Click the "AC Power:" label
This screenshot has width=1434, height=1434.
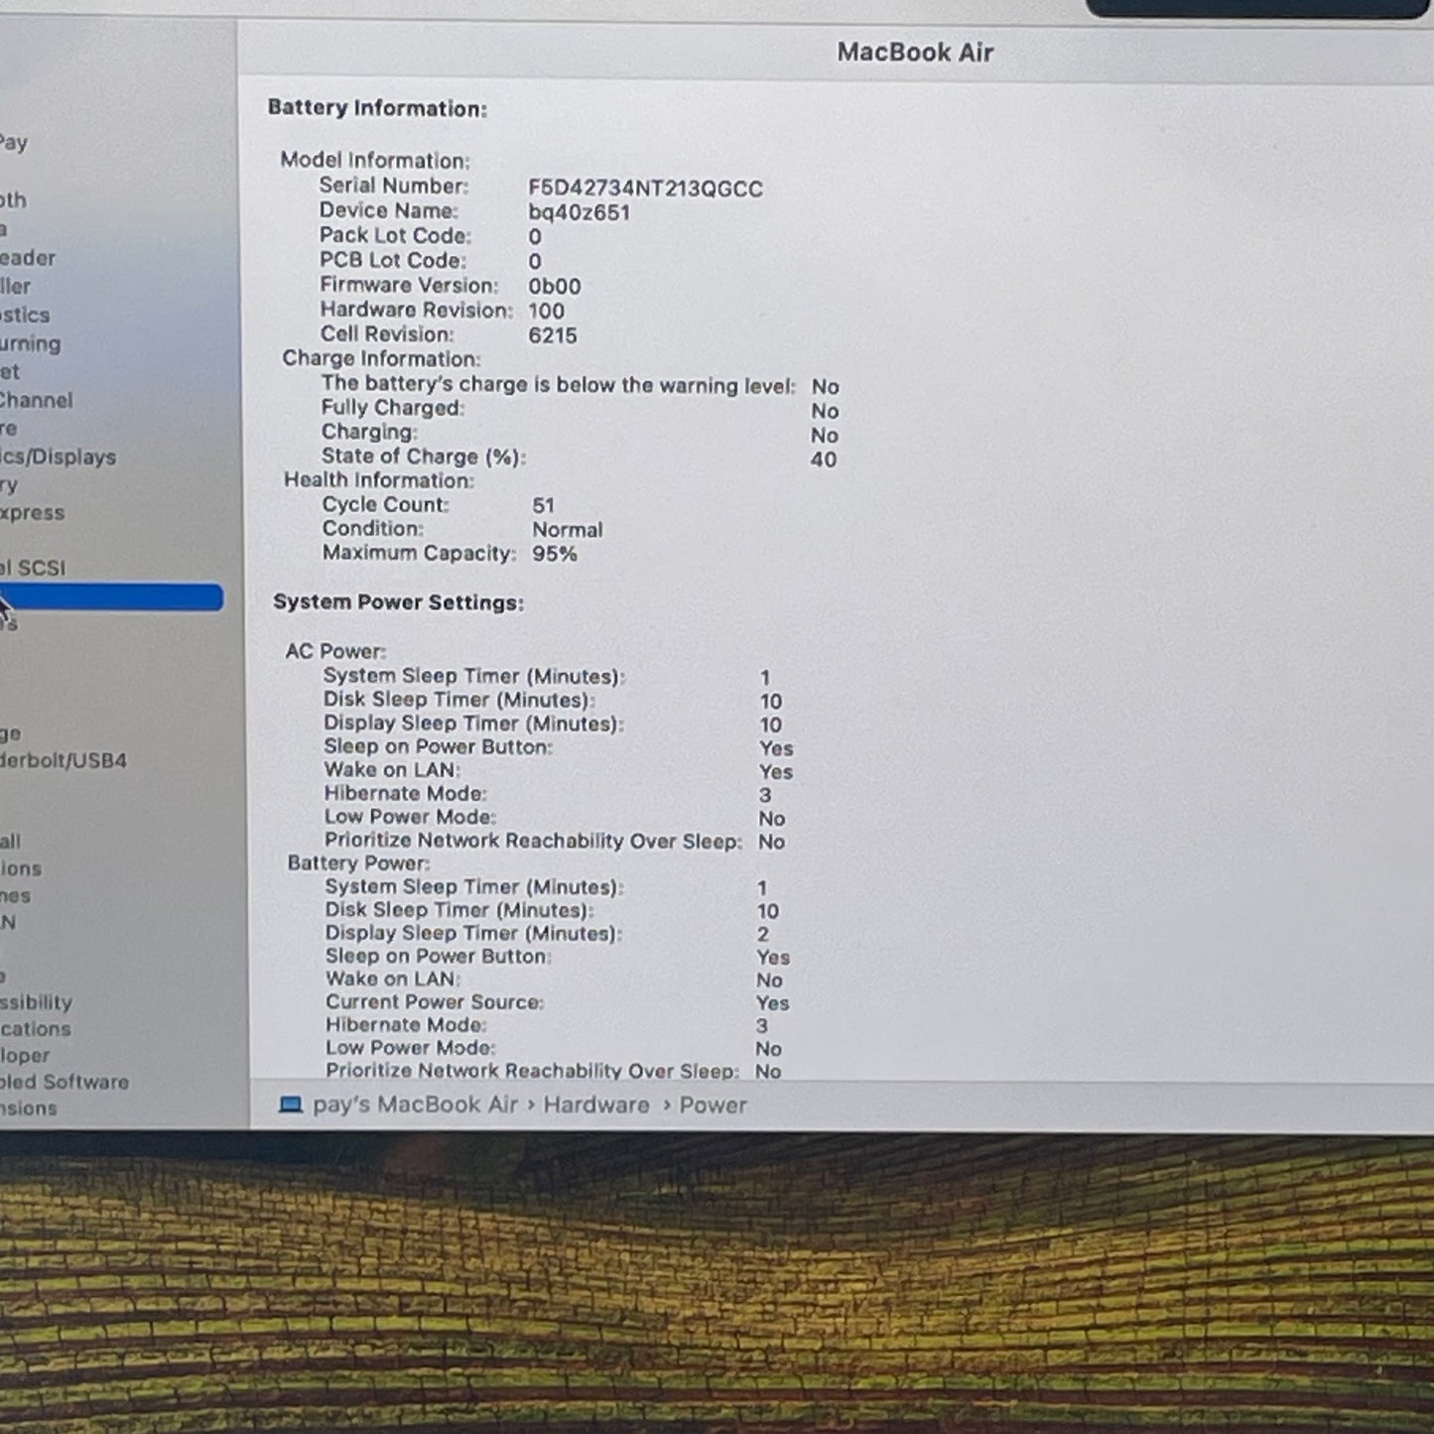point(335,651)
